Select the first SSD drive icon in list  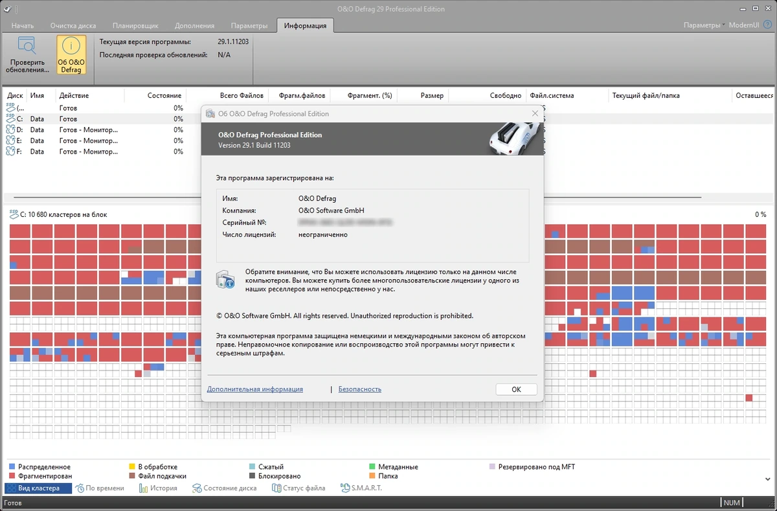[x=10, y=108]
